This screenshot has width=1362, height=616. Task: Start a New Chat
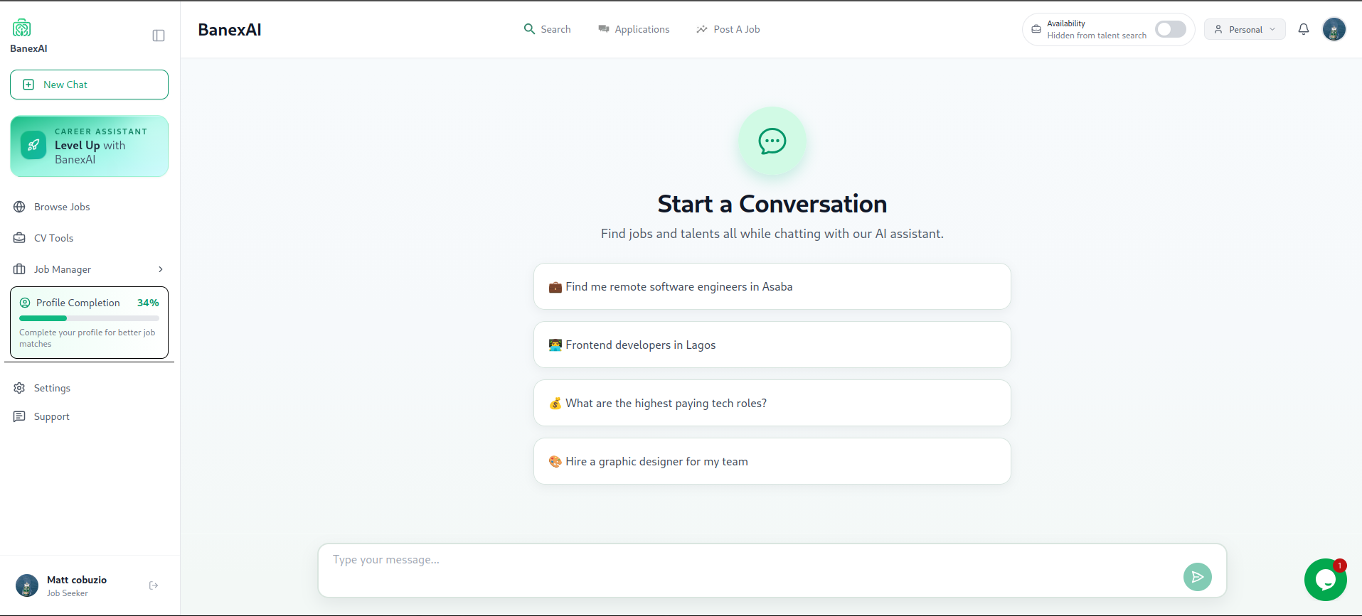pyautogui.click(x=89, y=85)
